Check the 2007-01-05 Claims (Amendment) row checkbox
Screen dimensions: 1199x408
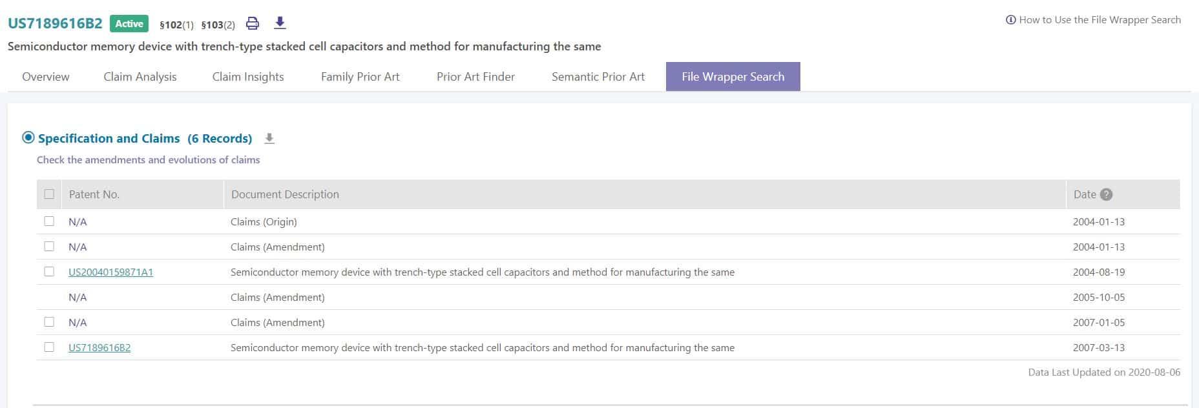[49, 322]
